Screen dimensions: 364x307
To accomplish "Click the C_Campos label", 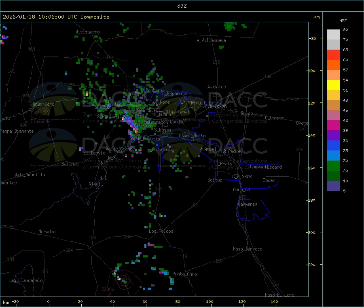I will coord(275,118).
